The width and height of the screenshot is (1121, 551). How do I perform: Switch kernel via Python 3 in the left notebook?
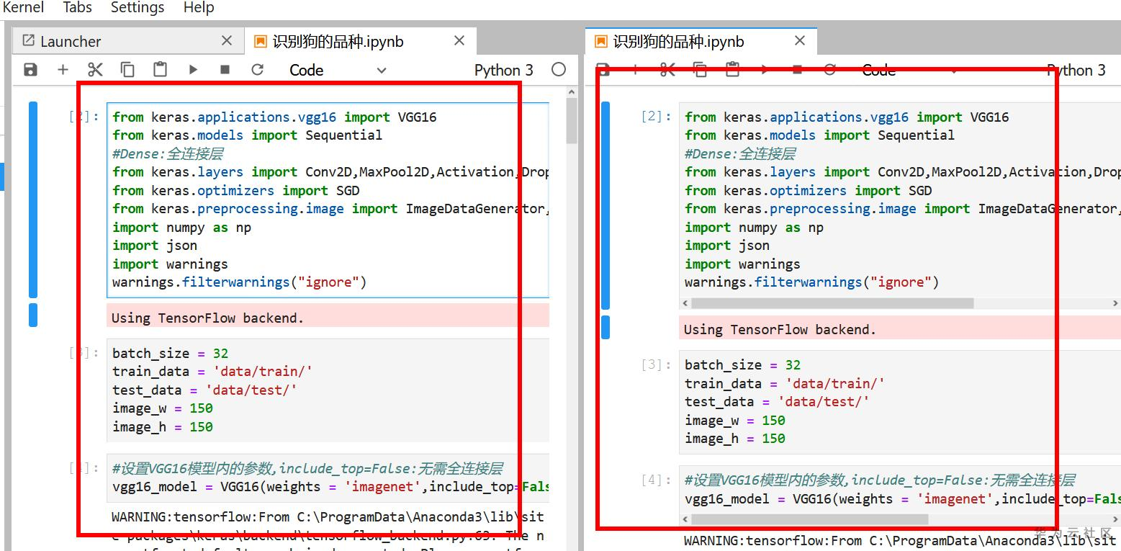[x=504, y=70]
